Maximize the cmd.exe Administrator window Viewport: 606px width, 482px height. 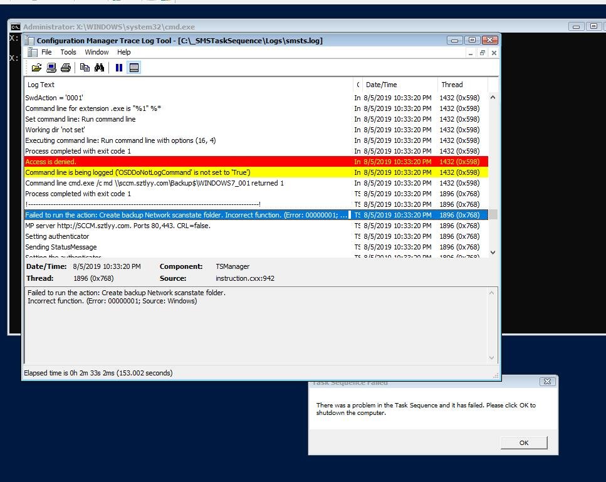click(593, 26)
